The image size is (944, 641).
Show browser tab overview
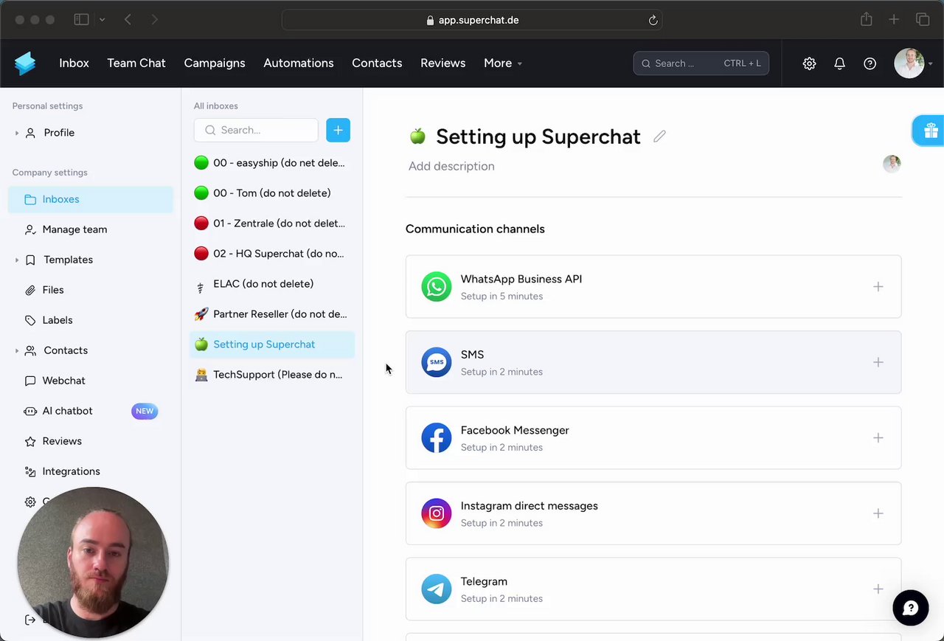coord(923,20)
